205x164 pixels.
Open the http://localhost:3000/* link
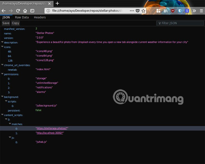point(50,133)
